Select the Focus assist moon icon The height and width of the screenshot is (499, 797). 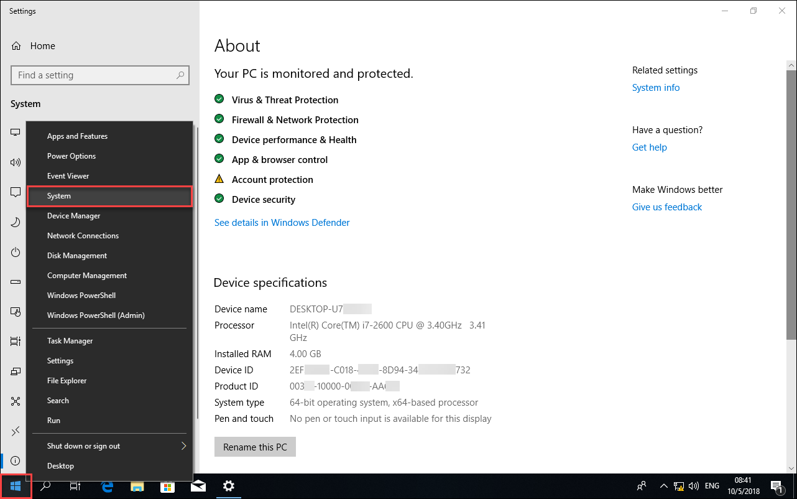[16, 222]
